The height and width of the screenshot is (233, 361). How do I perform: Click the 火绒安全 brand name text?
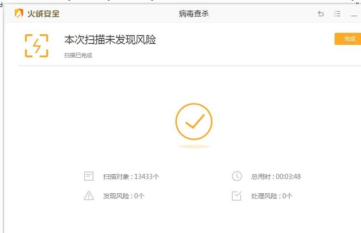(x=44, y=13)
